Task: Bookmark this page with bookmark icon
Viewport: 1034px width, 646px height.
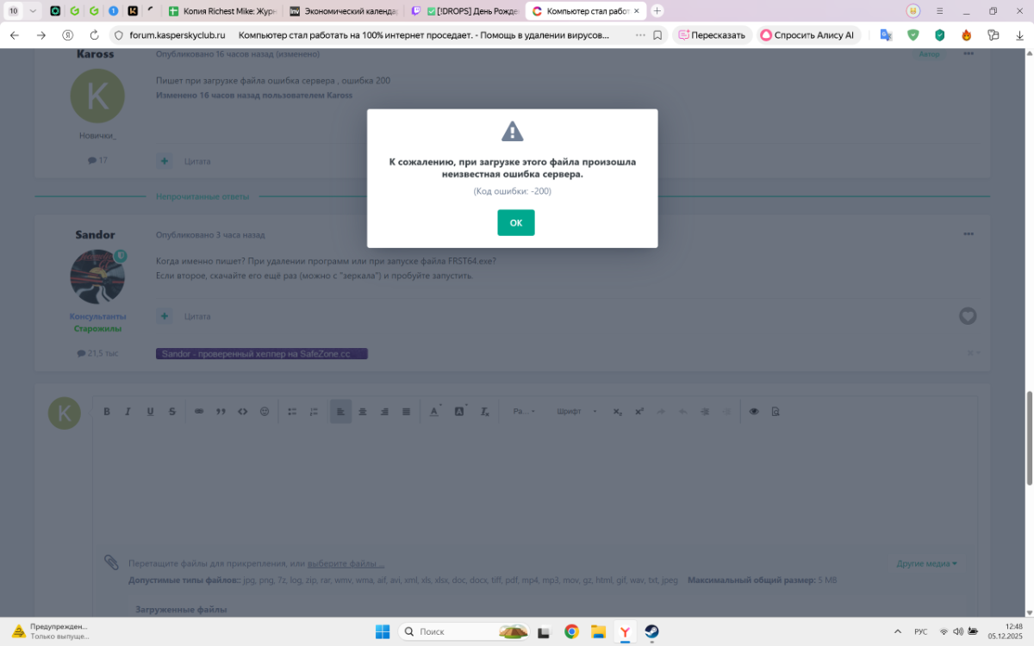Action: click(x=657, y=35)
